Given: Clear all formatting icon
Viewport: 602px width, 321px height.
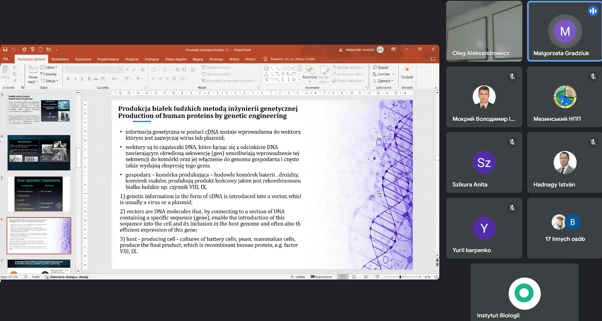Looking at the screenshot, I should coord(142,70).
